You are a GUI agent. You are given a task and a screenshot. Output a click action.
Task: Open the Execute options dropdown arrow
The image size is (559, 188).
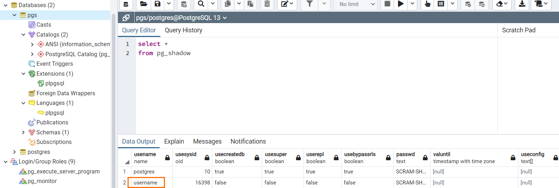pyautogui.click(x=412, y=4)
